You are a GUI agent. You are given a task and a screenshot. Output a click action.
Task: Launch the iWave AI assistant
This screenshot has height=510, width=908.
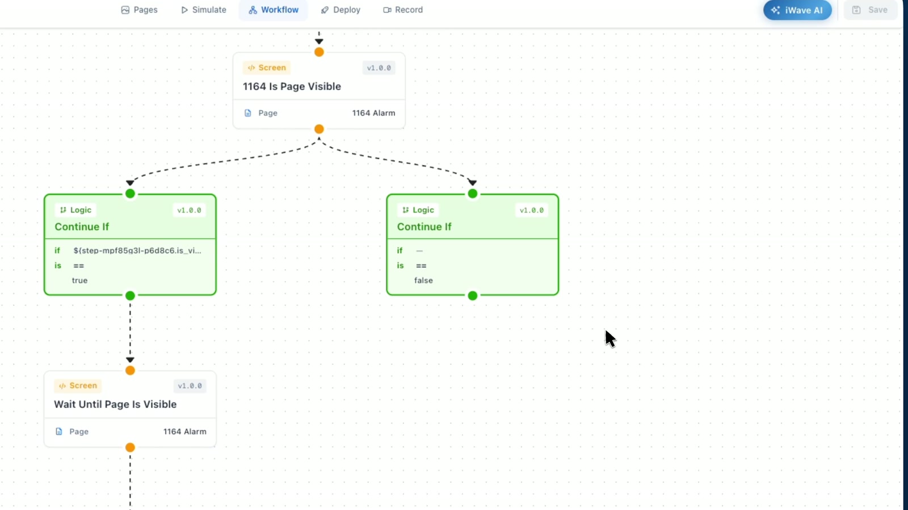(x=797, y=10)
